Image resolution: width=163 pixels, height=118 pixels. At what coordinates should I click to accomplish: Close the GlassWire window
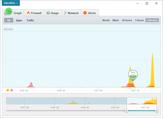click(156, 3)
